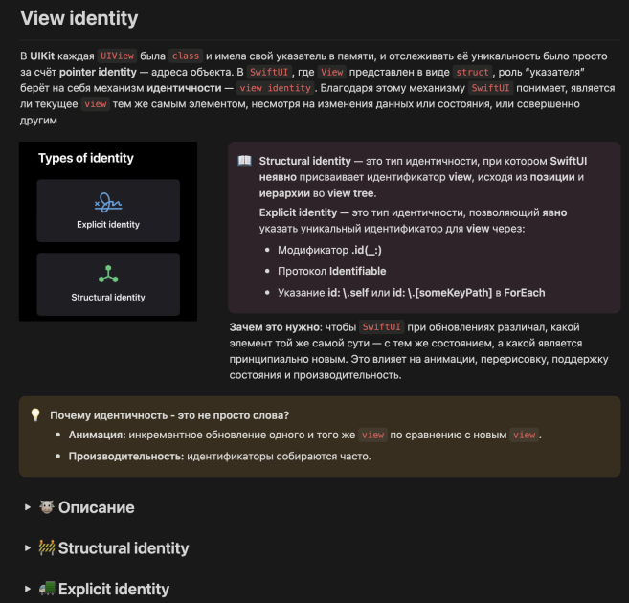Click the light bulb callout icon
629x603 pixels.
(x=35, y=415)
